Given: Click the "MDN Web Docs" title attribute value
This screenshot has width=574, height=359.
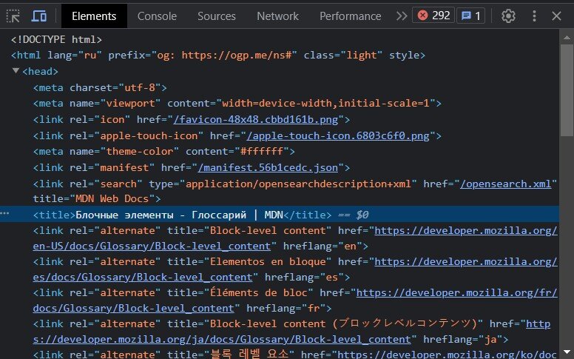Looking at the screenshot, I should [x=112, y=198].
